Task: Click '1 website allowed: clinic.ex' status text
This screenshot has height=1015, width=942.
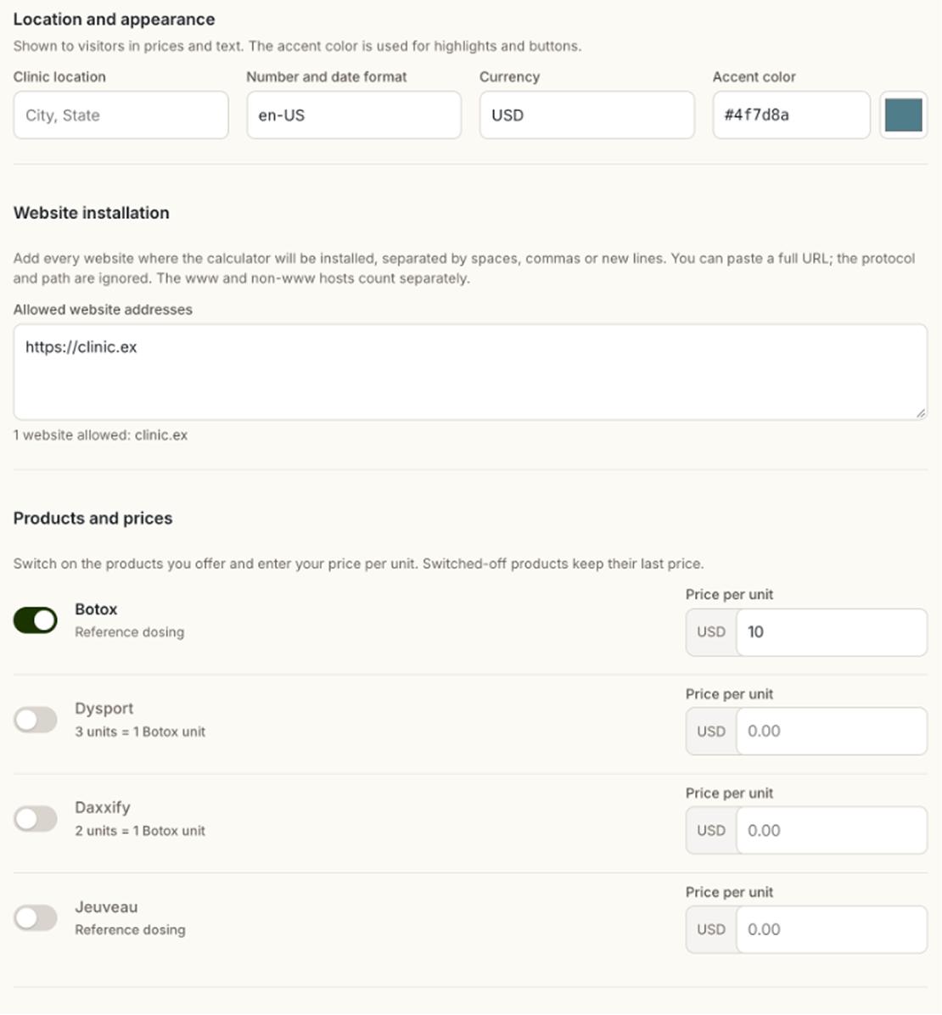Action: click(x=100, y=435)
